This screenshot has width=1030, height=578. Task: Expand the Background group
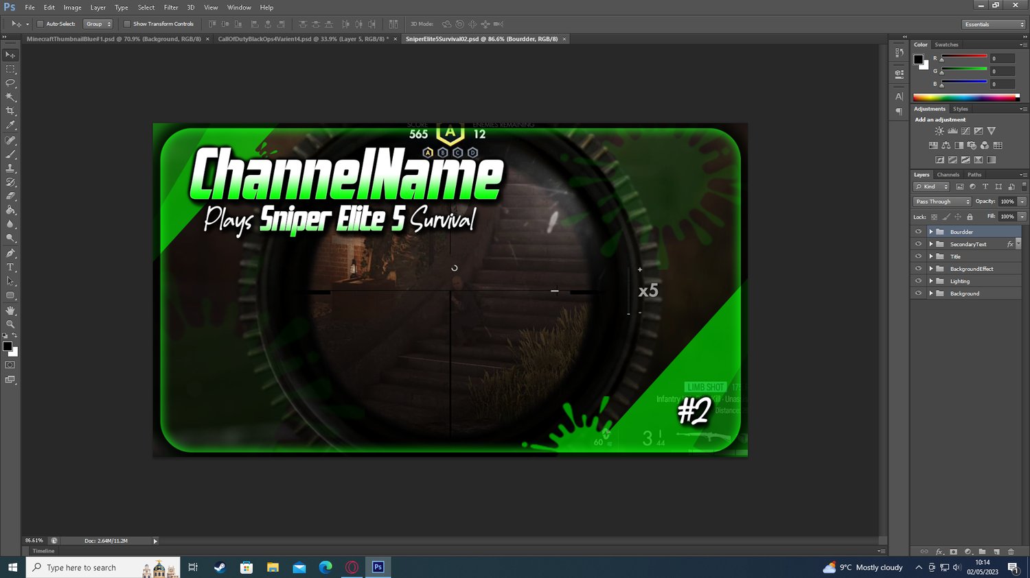point(931,293)
